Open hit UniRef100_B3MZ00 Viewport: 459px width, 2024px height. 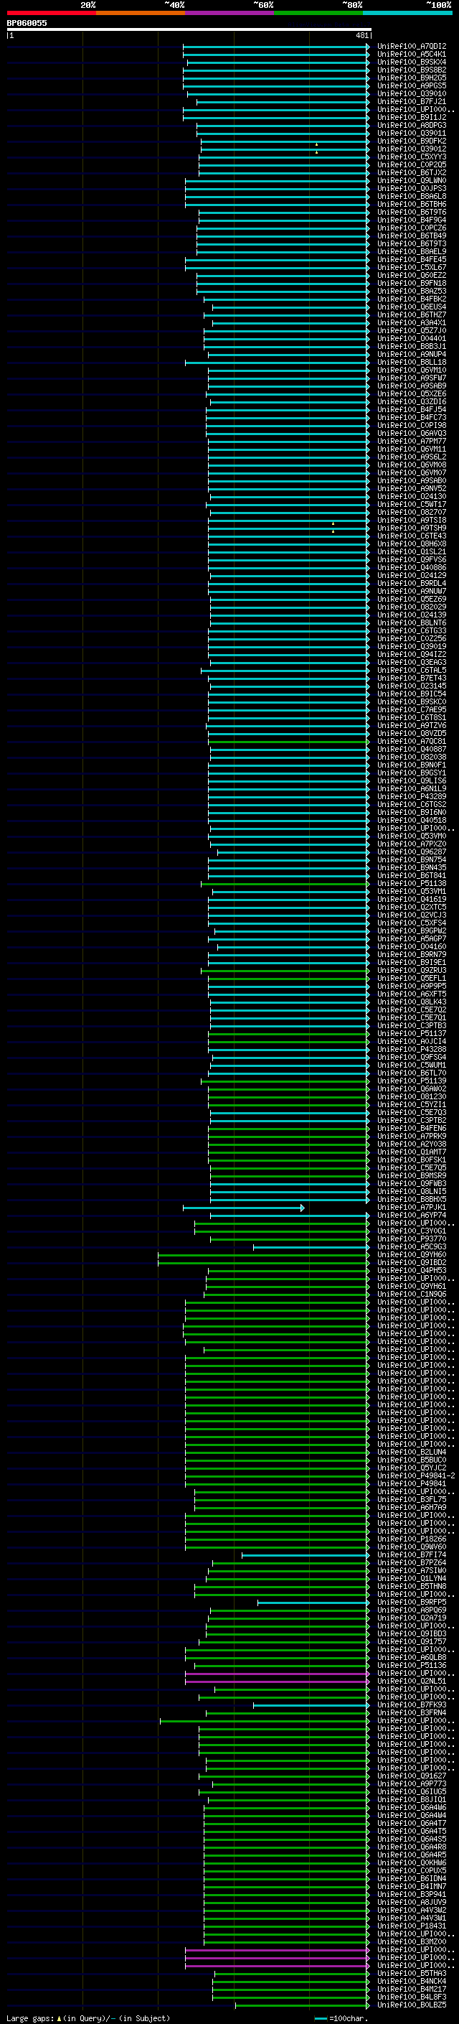point(411,1941)
